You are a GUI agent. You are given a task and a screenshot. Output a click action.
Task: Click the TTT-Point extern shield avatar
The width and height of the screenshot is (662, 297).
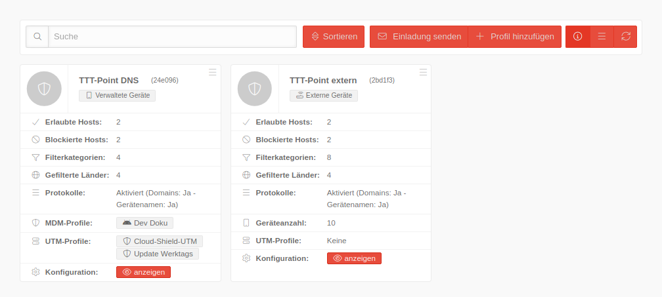[255, 89]
